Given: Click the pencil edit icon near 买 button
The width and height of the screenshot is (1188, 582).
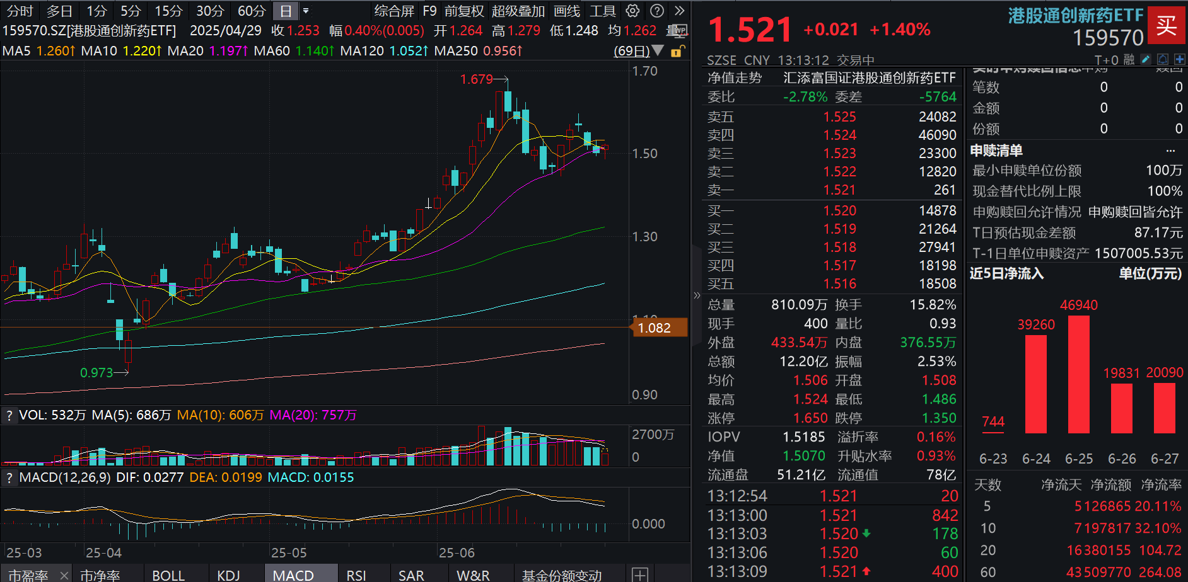Looking at the screenshot, I should [1146, 59].
